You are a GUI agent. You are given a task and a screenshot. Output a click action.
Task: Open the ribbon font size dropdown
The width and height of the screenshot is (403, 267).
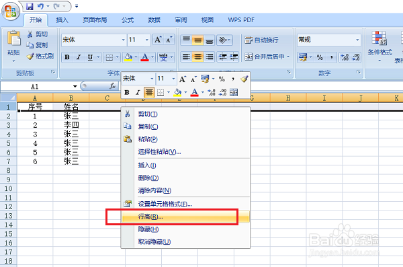click(146, 40)
